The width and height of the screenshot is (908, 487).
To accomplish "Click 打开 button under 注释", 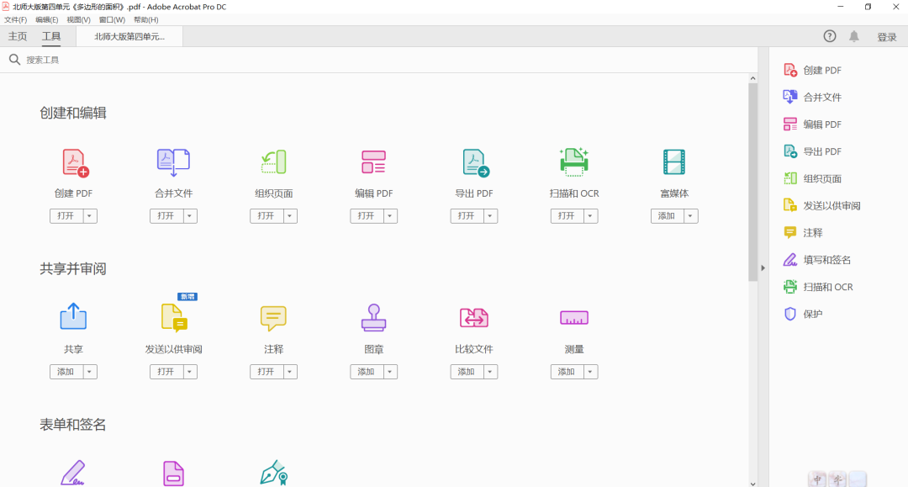I will [x=267, y=372].
